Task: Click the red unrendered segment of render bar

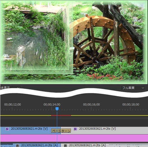Action: coord(61,116)
